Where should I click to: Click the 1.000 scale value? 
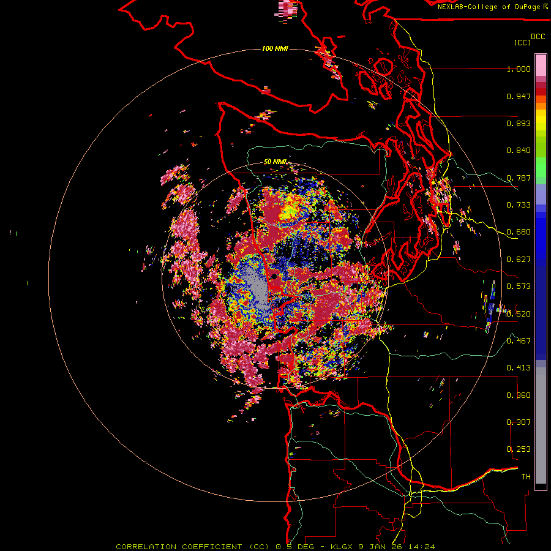519,69
